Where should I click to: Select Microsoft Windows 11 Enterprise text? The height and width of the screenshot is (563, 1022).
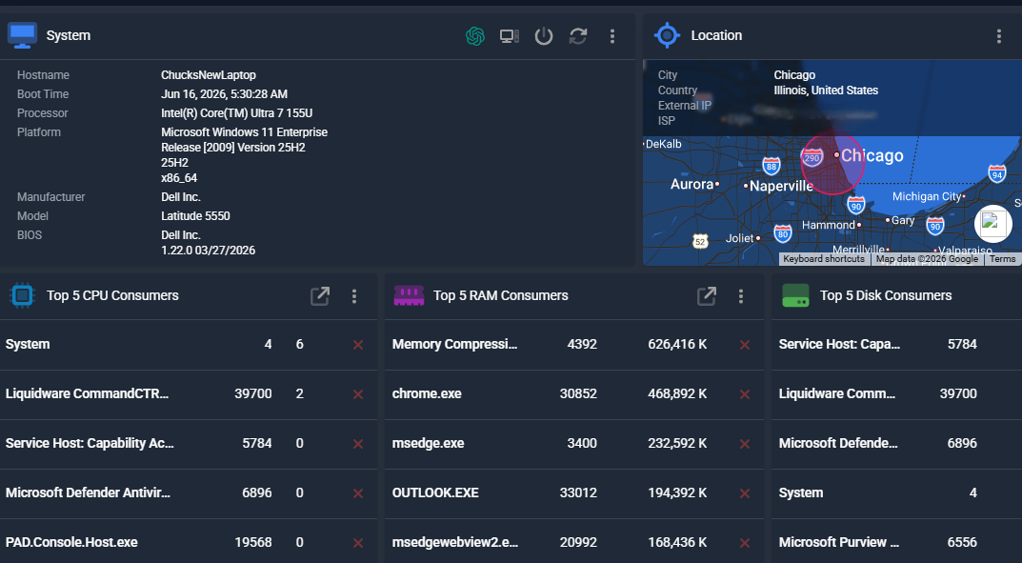click(x=245, y=131)
